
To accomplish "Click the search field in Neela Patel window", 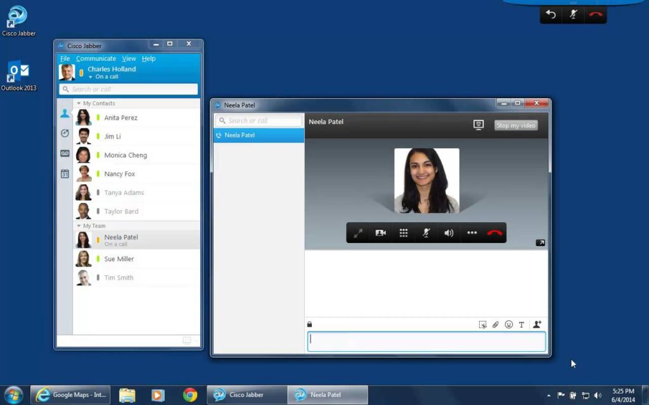I will [259, 121].
